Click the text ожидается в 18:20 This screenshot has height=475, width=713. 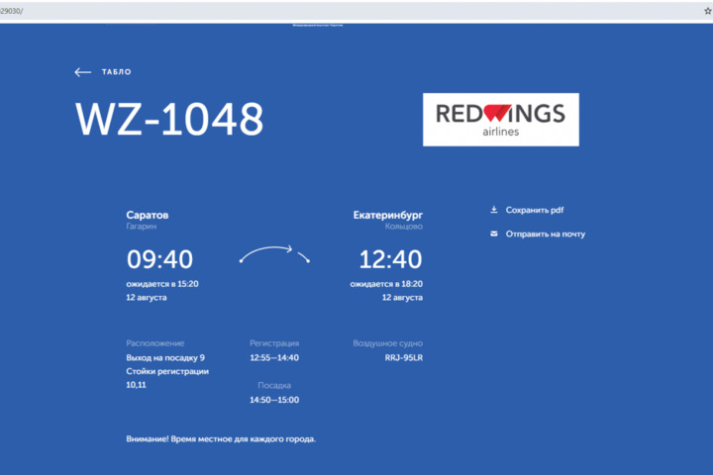coord(386,284)
